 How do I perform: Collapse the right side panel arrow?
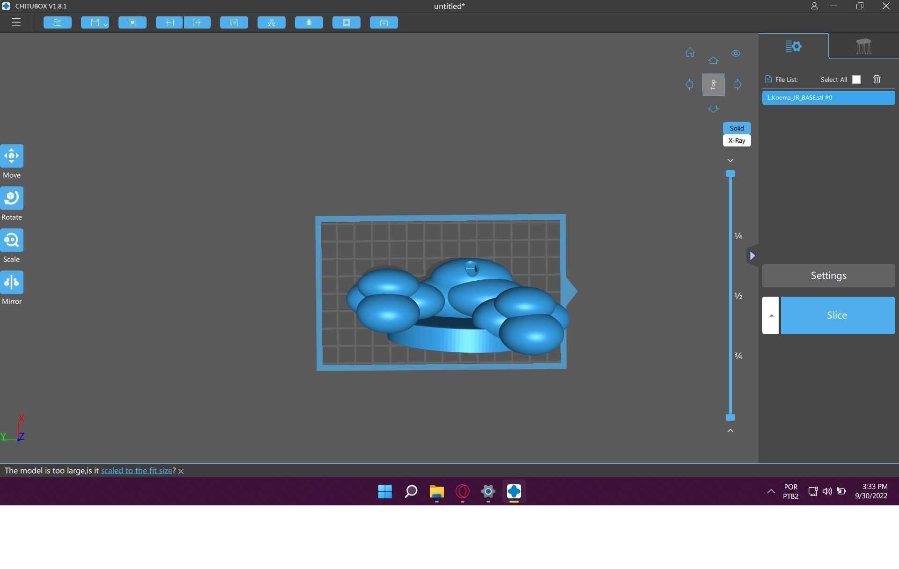[752, 255]
